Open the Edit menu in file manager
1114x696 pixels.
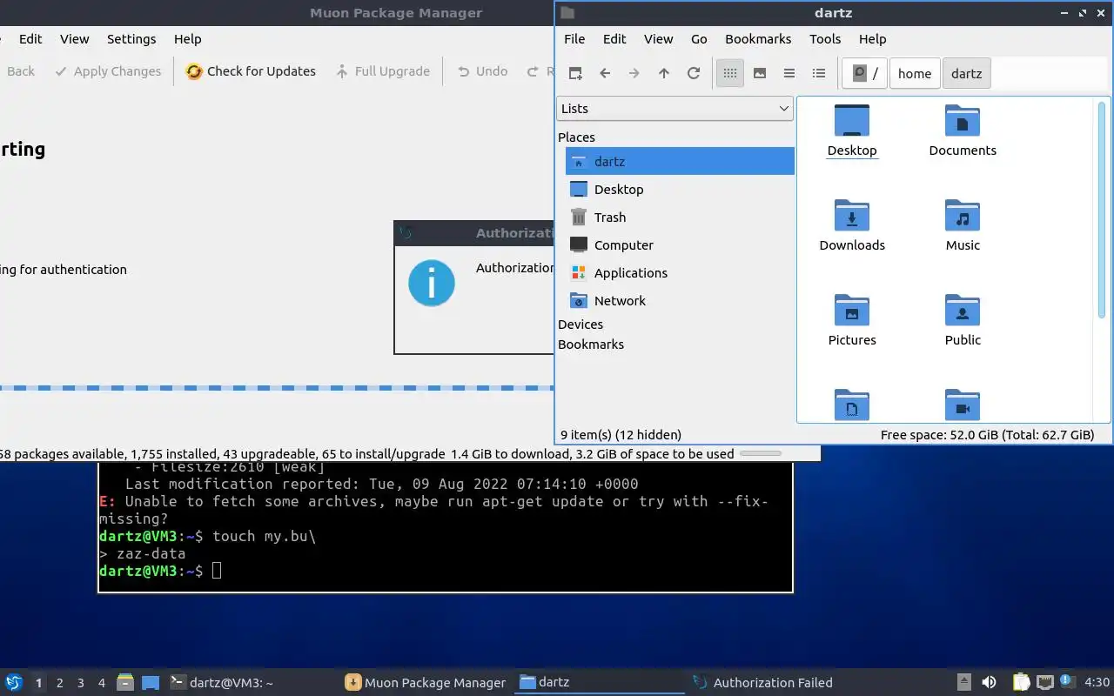[x=614, y=38]
